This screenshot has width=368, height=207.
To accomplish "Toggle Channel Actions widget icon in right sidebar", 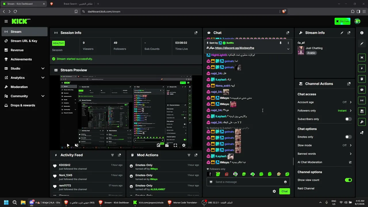I will 362,111.
